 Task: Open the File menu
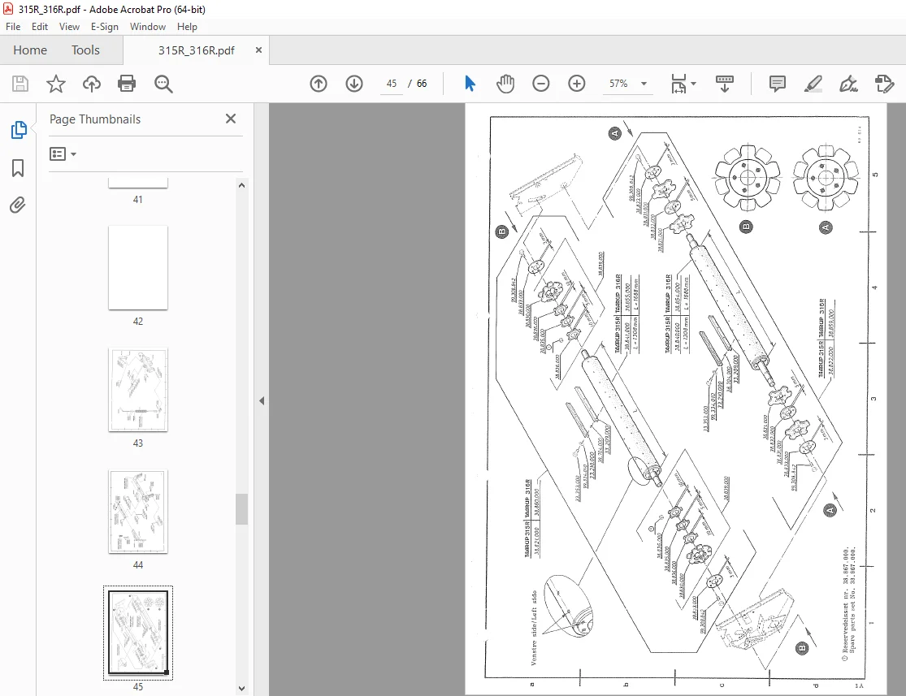point(13,27)
